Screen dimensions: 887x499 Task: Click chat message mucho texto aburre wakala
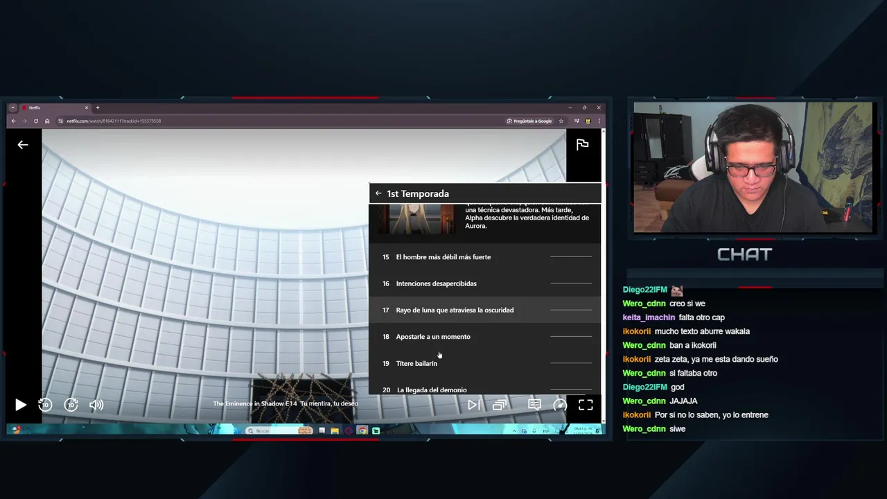pos(702,331)
